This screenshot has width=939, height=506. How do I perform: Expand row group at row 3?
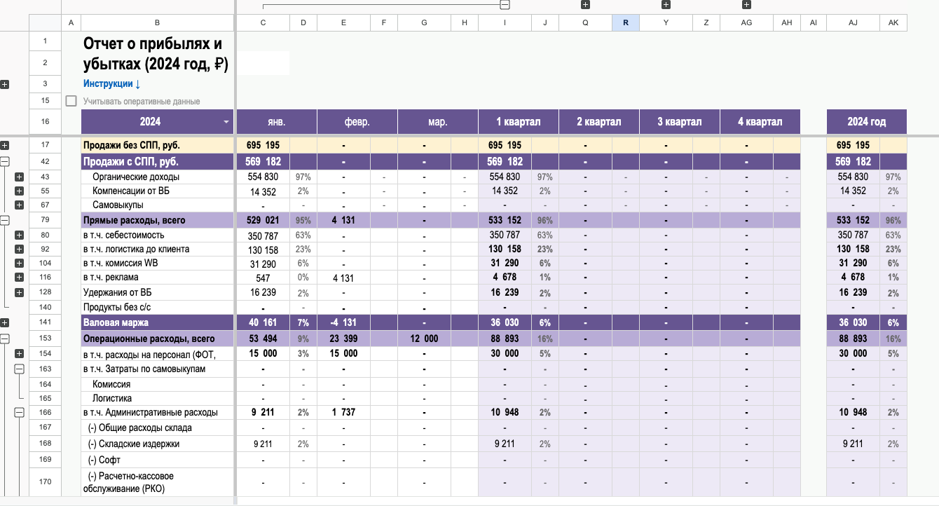coord(5,84)
